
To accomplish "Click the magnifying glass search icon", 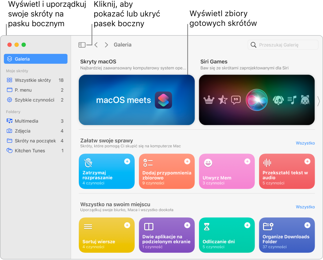I will pyautogui.click(x=253, y=45).
